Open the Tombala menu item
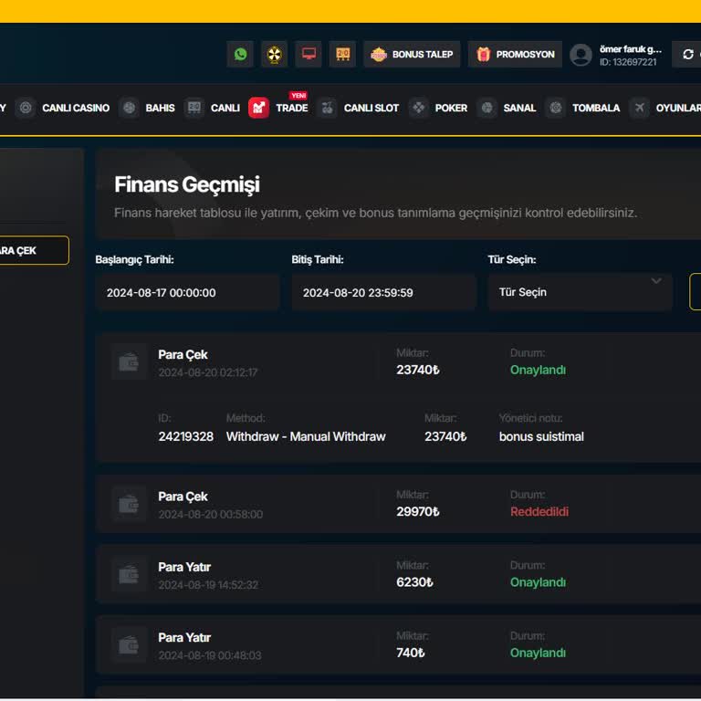701x701 pixels. click(x=596, y=108)
